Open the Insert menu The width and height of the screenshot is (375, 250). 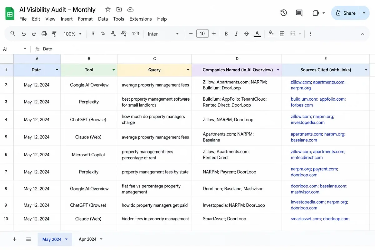[x=67, y=19]
